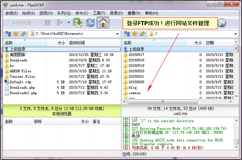Click the log line 226 Transfer complete
The height and width of the screenshot is (160, 242).
148,144
